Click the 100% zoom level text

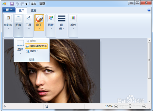[109, 106]
